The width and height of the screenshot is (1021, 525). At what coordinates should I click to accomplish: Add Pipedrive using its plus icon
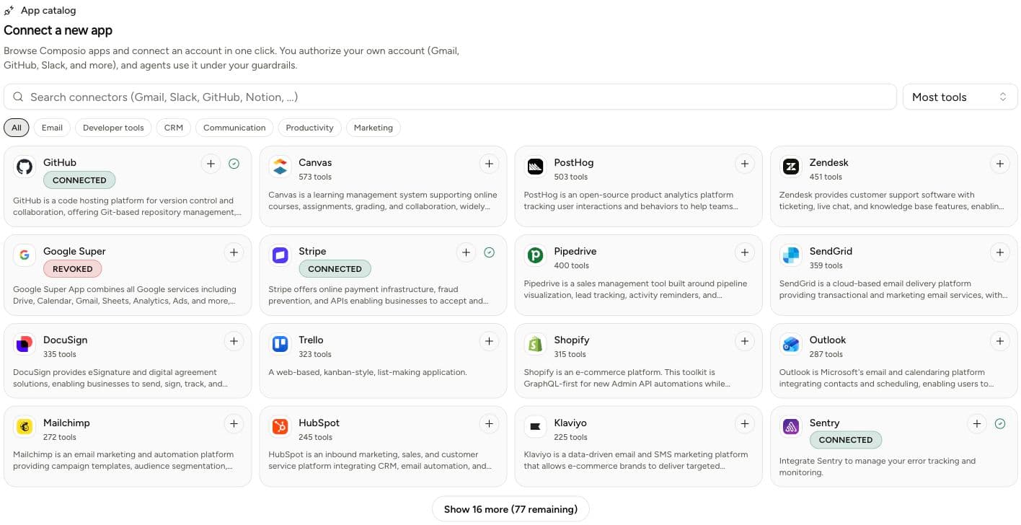(744, 252)
